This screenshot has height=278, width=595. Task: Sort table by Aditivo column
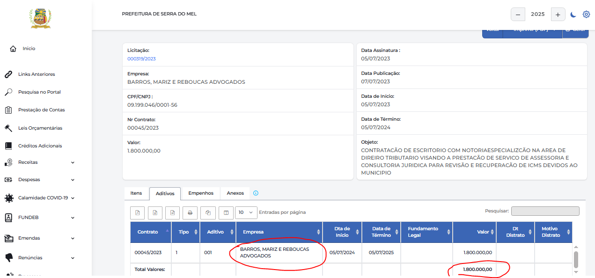point(218,232)
